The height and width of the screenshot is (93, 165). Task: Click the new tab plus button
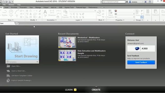click(x=17, y=24)
